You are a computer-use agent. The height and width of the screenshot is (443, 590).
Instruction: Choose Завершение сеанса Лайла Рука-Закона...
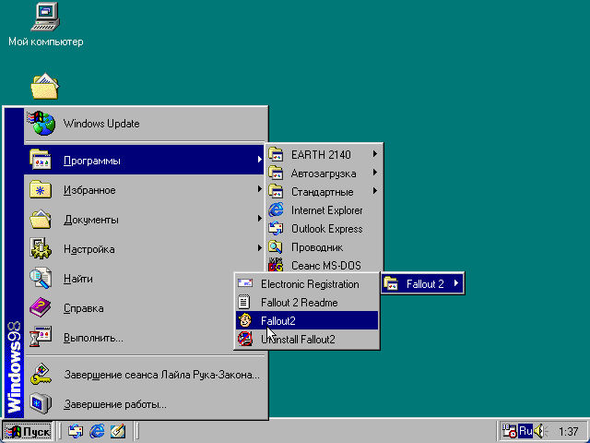pos(145,375)
